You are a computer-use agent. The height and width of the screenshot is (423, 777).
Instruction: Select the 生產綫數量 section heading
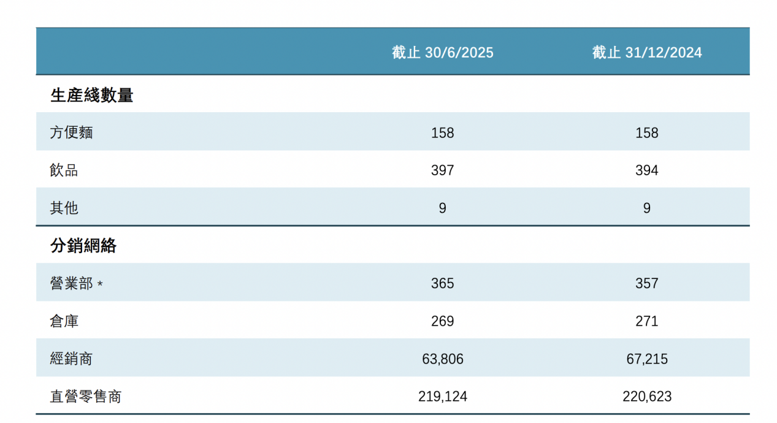(x=92, y=96)
